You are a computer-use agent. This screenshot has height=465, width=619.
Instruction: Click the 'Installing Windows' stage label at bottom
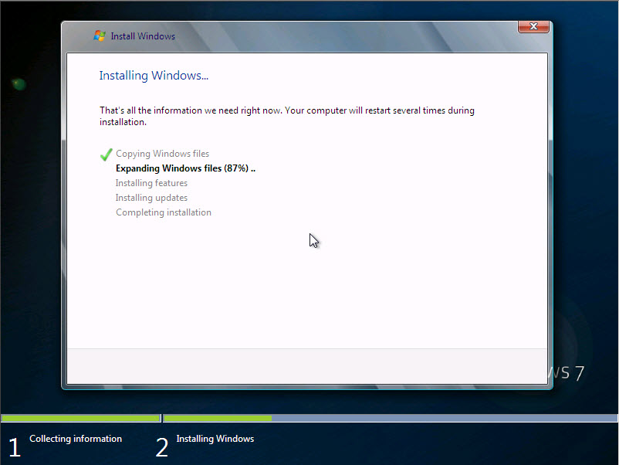[215, 439]
